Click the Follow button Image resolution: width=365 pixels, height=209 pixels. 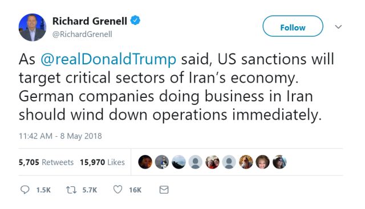(293, 26)
